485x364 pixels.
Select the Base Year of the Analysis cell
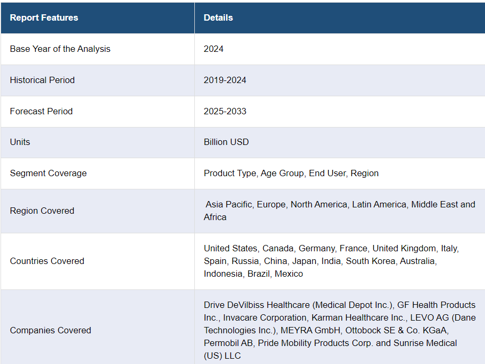[60, 49]
